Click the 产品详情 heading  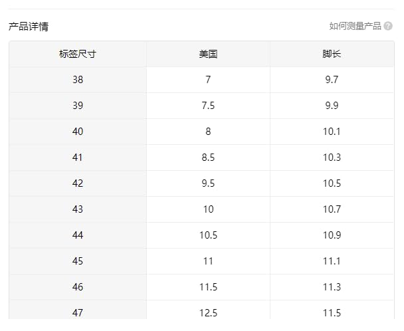pyautogui.click(x=29, y=27)
